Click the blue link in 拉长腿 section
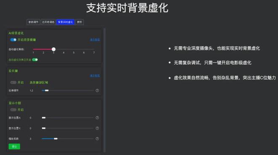Screen dimensions: 278x155 point(95,76)
